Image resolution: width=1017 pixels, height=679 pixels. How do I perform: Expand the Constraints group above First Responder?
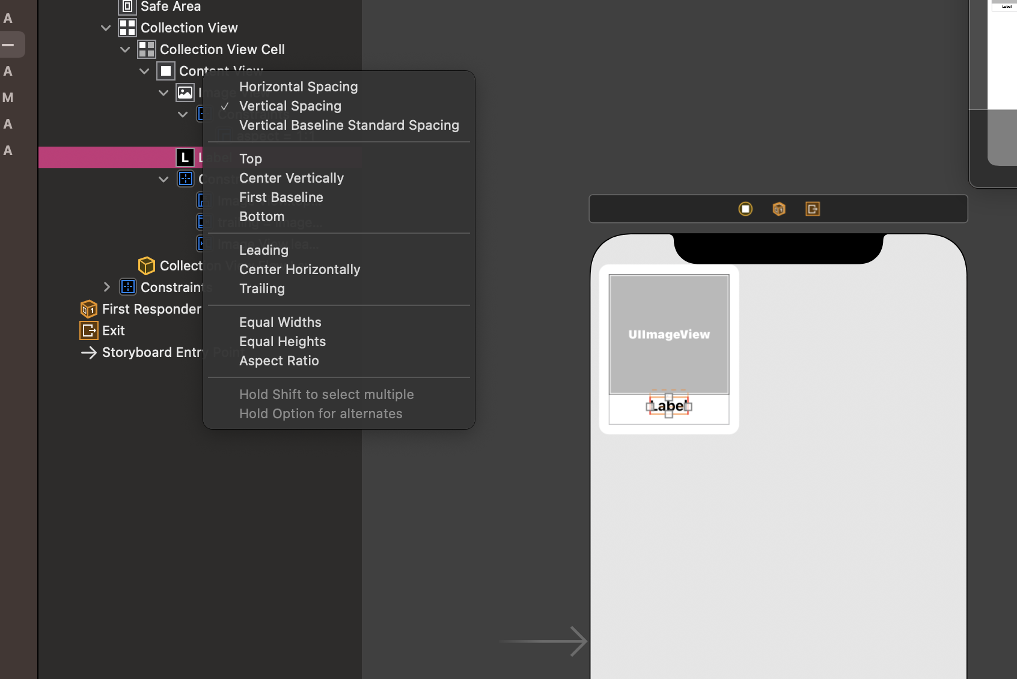click(x=107, y=287)
